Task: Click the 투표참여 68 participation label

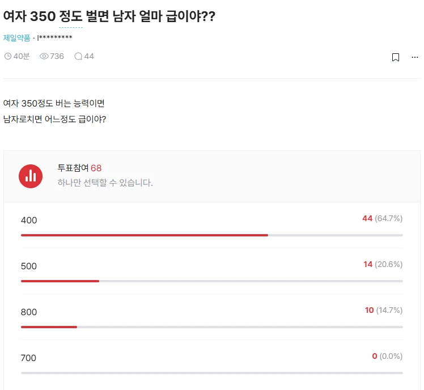Action: (79, 168)
